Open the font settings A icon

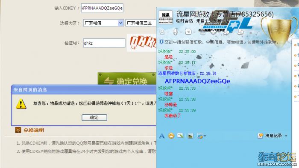click(x=162, y=136)
